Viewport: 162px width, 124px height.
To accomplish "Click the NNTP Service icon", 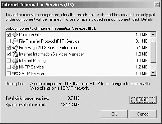I will (x=15, y=67).
